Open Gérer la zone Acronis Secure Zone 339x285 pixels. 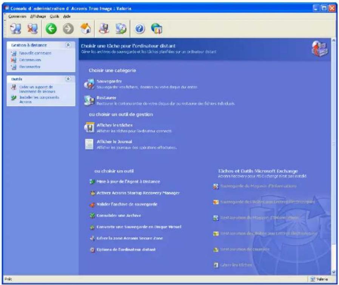click(x=130, y=238)
